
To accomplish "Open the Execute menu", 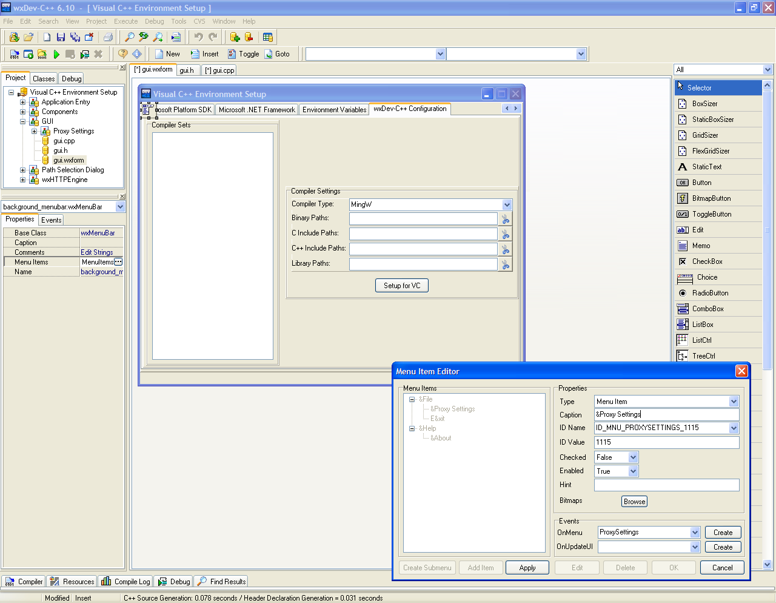I will click(x=125, y=21).
